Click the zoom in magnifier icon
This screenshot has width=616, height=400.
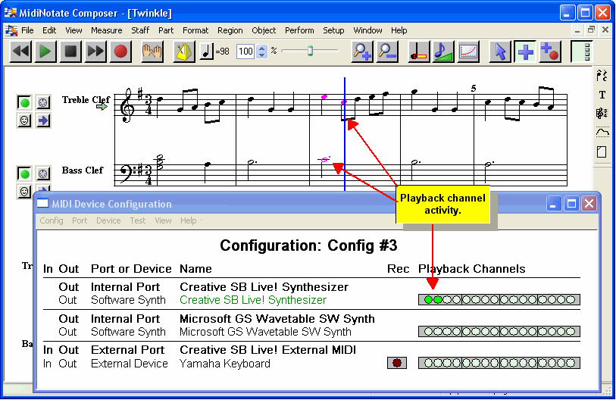[361, 52]
